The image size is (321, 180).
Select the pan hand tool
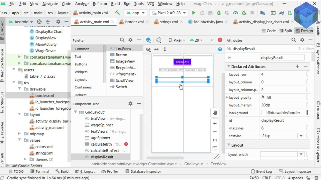(x=215, y=113)
